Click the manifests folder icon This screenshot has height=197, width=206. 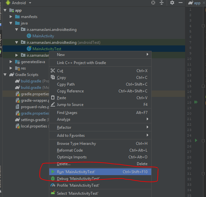pos(17,17)
